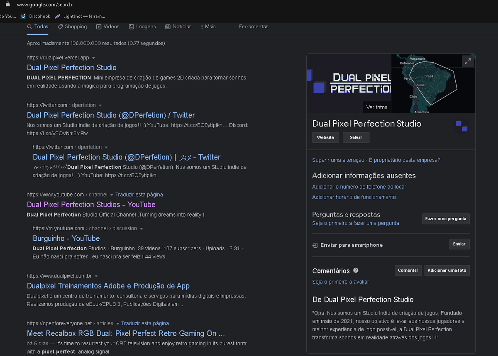Click É proprietário desta empresa? link
Screen dimensions: 498x356
click(405, 160)
